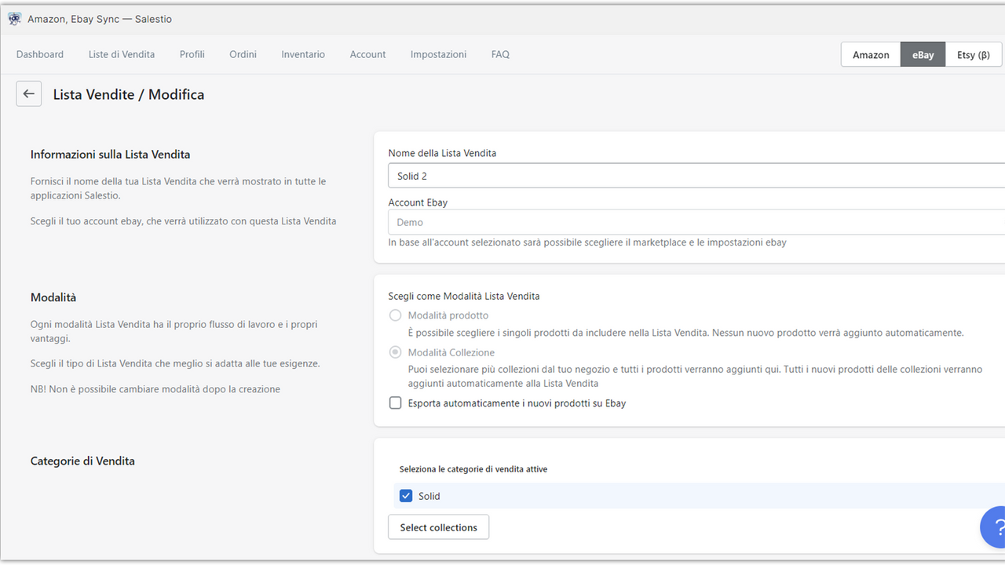This screenshot has width=1005, height=565.
Task: Click the Lista Vendite / Modifica heading
Action: tap(129, 94)
